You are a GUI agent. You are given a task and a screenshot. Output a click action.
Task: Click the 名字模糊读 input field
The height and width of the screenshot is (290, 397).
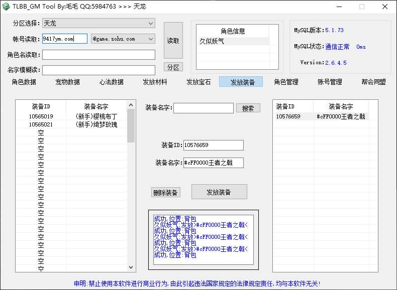pos(98,70)
